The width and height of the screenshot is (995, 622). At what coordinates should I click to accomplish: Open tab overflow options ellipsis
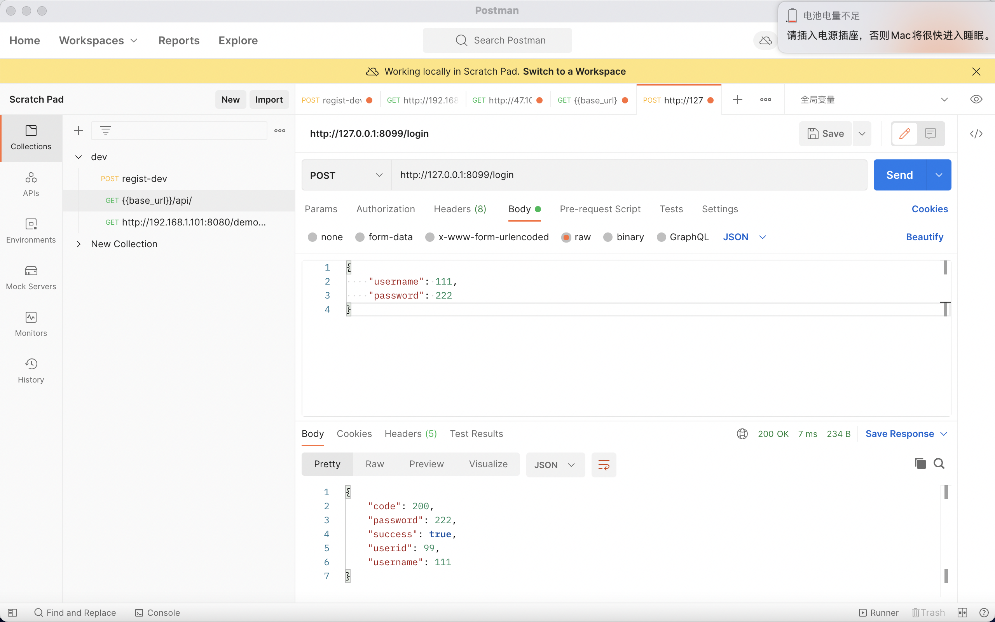(x=766, y=100)
